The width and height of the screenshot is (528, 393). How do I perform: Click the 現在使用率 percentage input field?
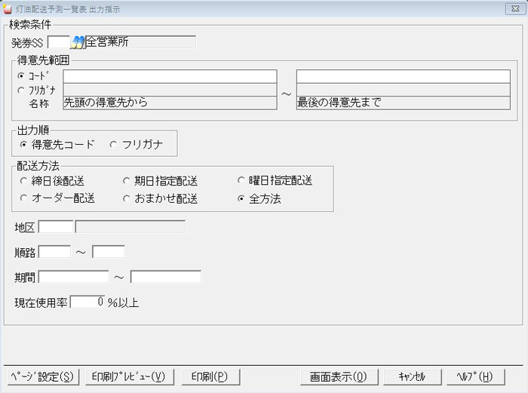coord(87,302)
